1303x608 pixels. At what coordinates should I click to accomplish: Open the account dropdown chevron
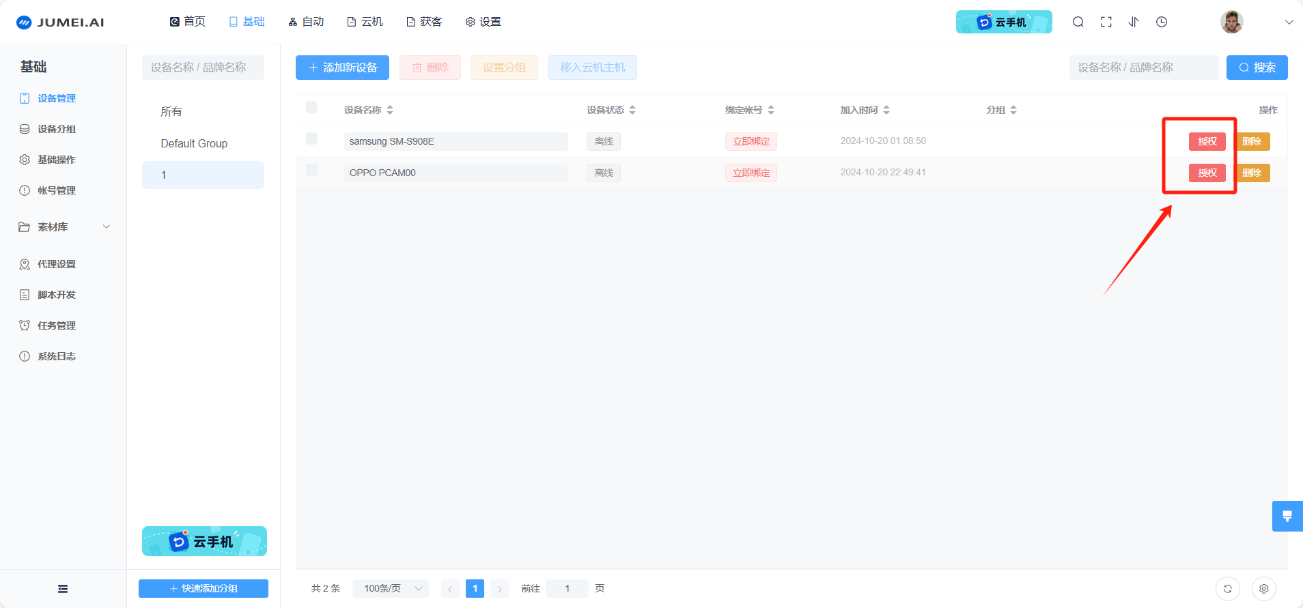(x=1289, y=22)
